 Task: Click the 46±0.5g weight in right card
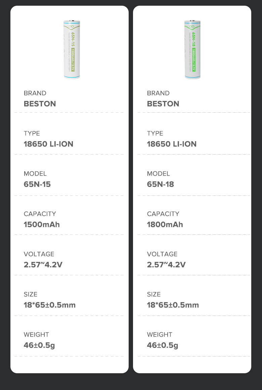pyautogui.click(x=163, y=345)
